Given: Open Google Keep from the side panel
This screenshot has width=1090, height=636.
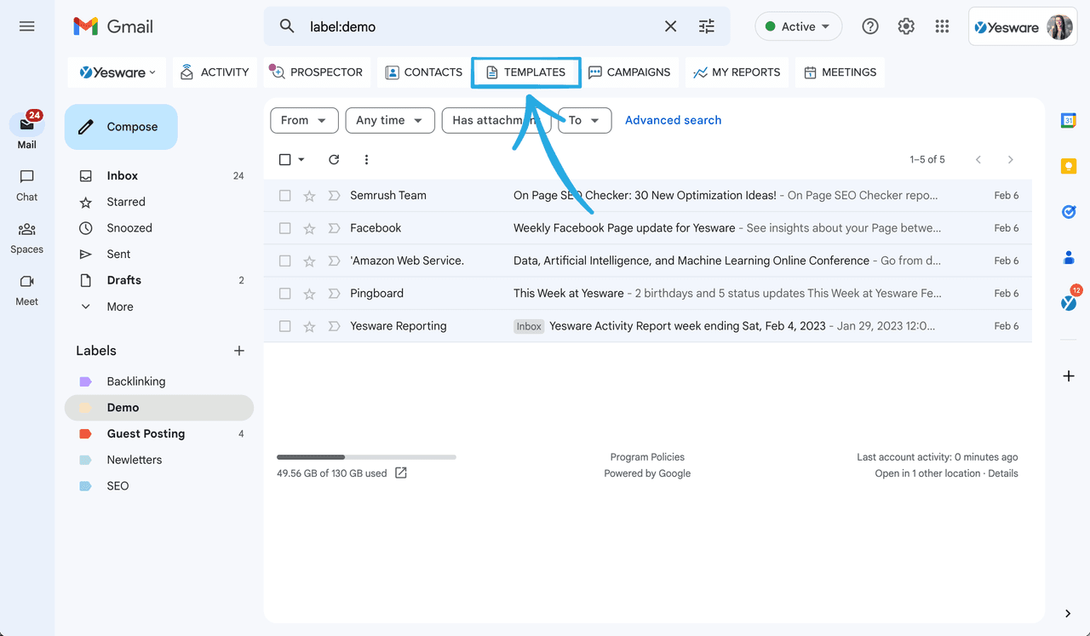Looking at the screenshot, I should pyautogui.click(x=1068, y=165).
